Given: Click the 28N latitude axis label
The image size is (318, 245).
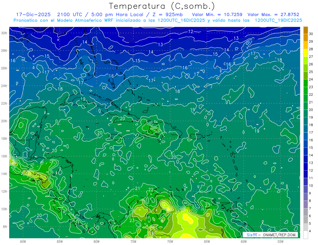Looking at the screenshot, I should click(x=4, y=50).
